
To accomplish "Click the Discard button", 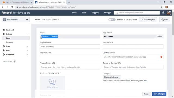I will [147, 94].
